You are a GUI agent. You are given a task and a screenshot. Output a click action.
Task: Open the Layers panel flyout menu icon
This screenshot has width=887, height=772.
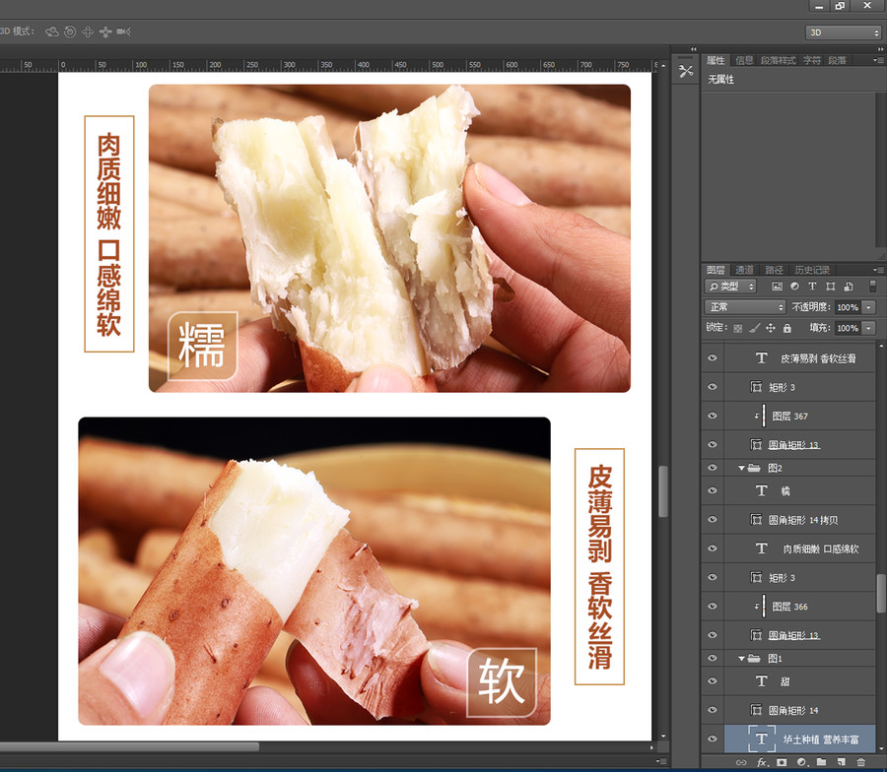click(877, 270)
